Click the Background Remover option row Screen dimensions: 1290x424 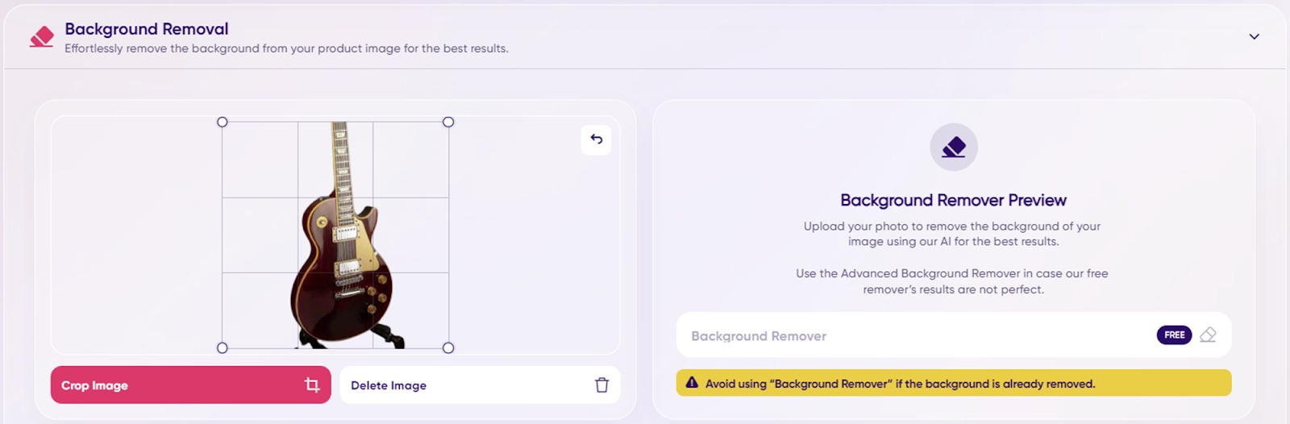coord(887,335)
